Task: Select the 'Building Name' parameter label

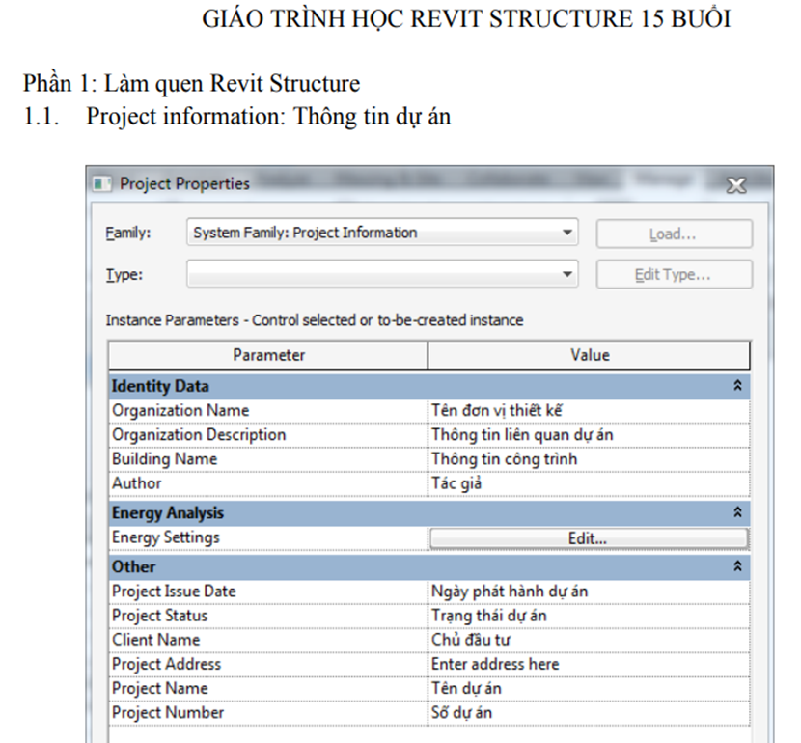Action: pos(164,459)
